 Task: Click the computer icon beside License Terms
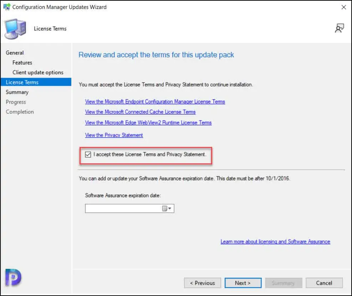point(15,29)
